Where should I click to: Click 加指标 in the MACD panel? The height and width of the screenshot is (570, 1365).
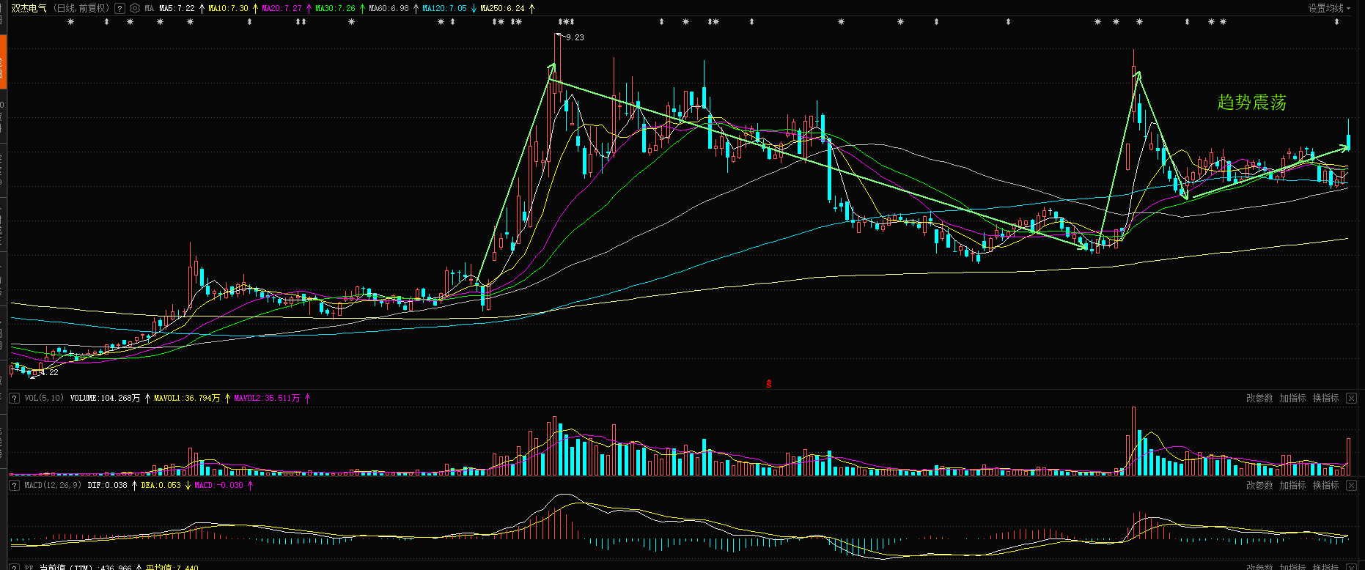pyautogui.click(x=1292, y=486)
